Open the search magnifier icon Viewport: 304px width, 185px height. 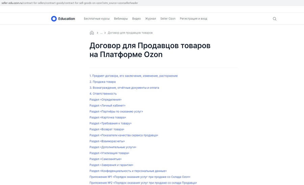click(x=275, y=19)
